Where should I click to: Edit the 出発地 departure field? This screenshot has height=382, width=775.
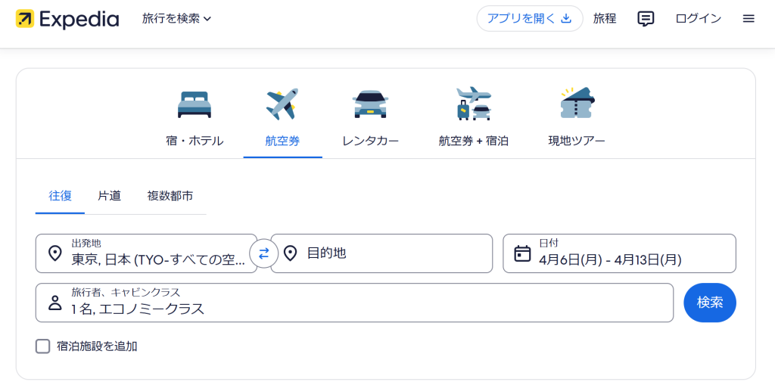146,253
